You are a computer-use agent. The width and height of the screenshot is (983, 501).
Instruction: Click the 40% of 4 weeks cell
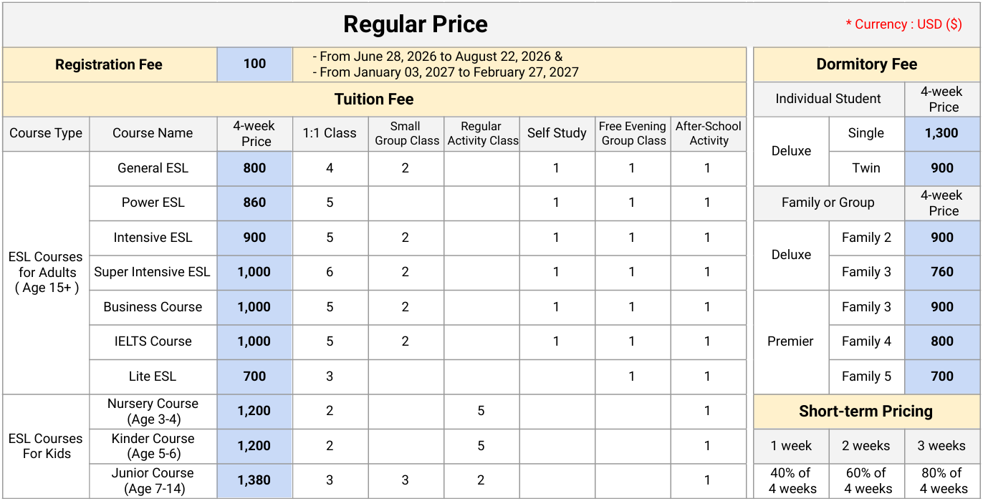(x=791, y=481)
